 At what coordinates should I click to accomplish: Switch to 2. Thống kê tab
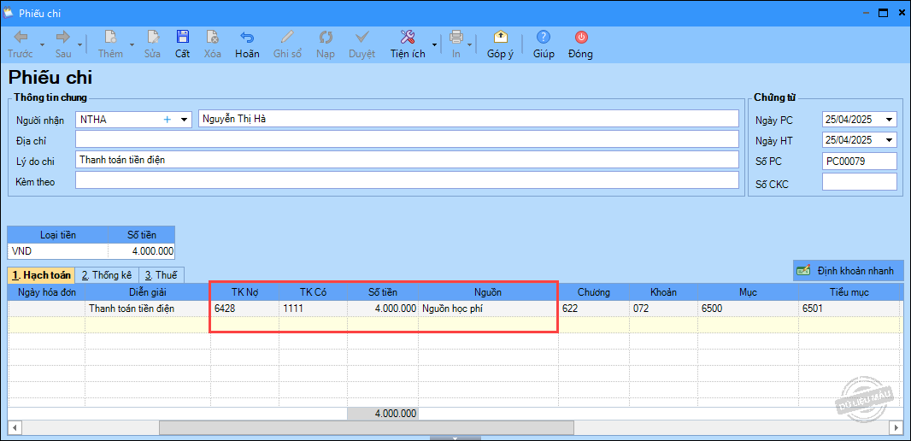(x=107, y=275)
